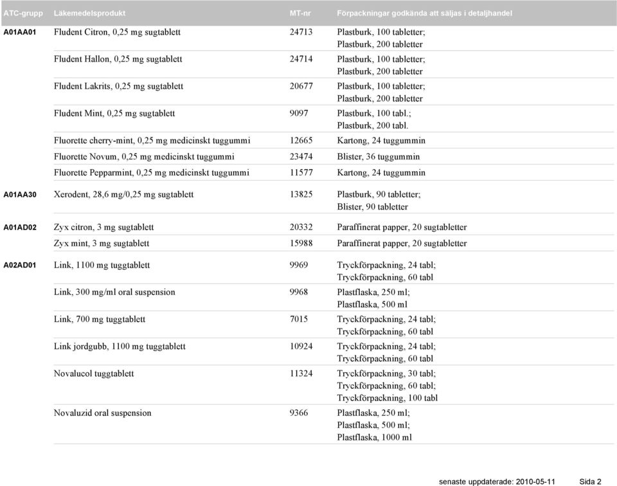Click MT number 9969

point(299,265)
